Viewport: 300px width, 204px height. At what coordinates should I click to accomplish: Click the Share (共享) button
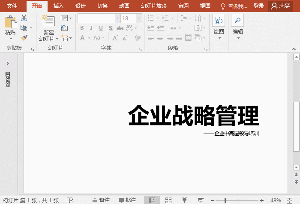281,6
